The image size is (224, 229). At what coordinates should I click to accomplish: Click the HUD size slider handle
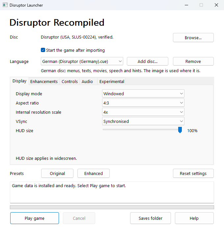[x=180, y=130]
